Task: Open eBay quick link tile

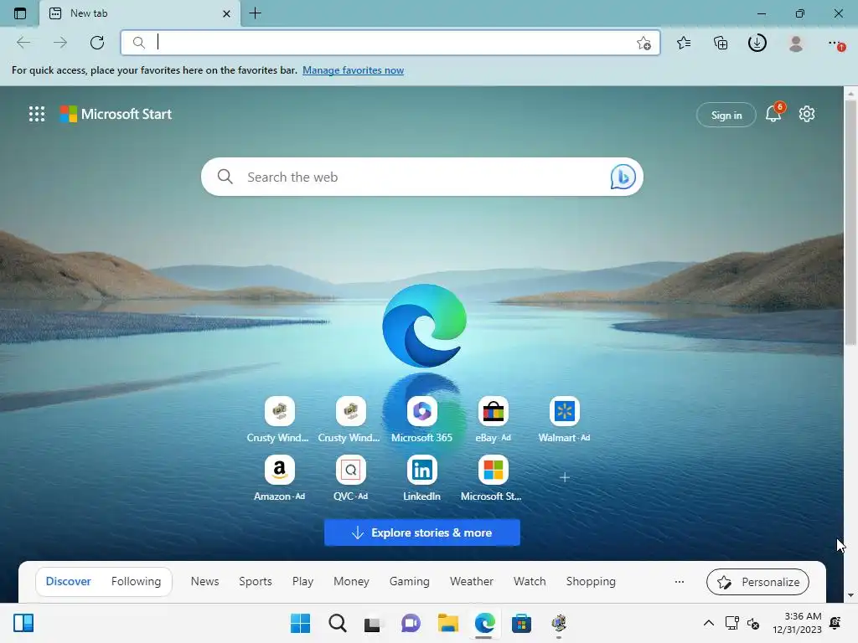Action: [493, 420]
